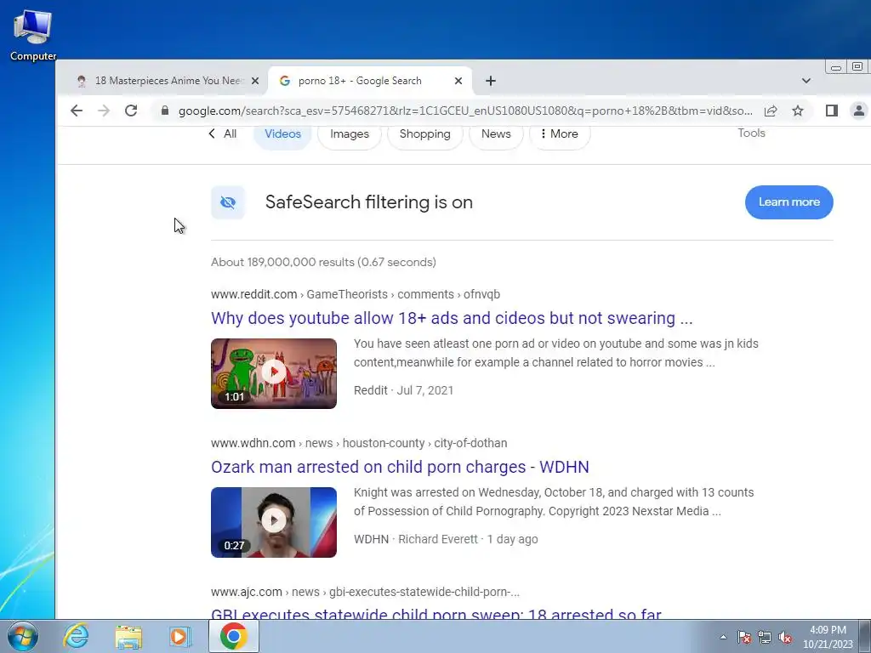Click the www.wdhn.com breadcrumb text
Image resolution: width=871 pixels, height=653 pixels.
pos(253,443)
